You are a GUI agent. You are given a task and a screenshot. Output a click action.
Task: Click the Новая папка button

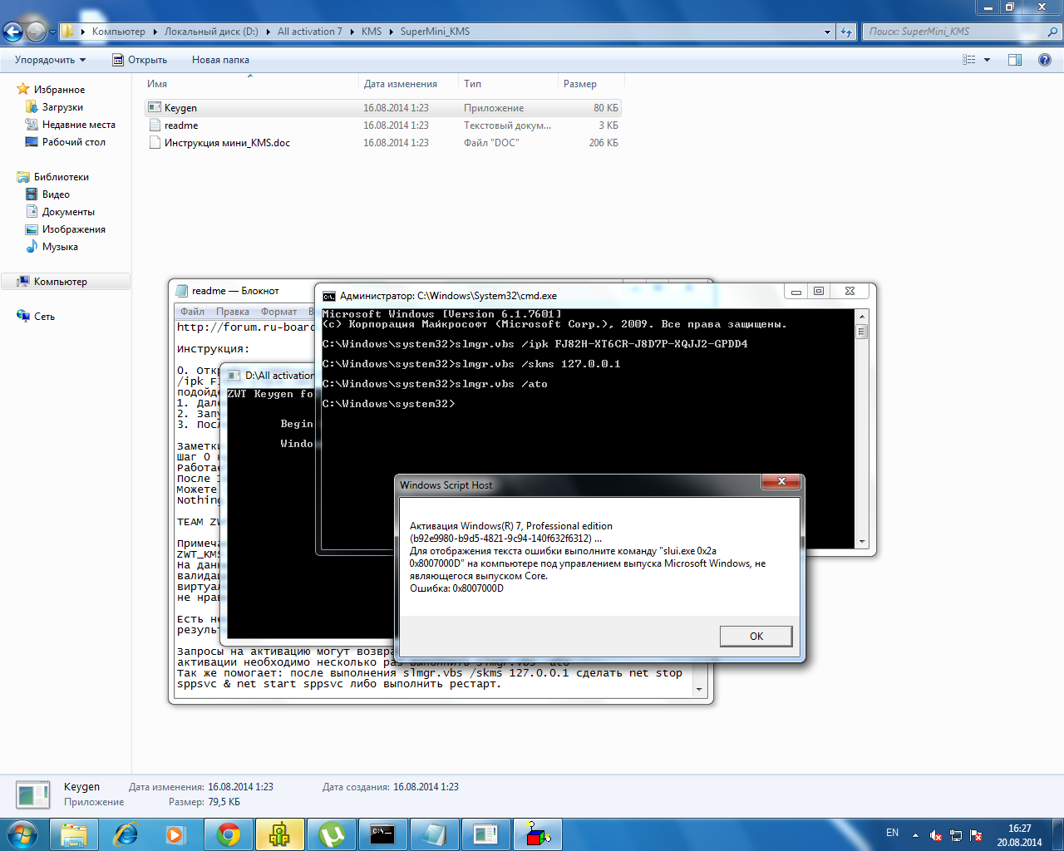(220, 60)
